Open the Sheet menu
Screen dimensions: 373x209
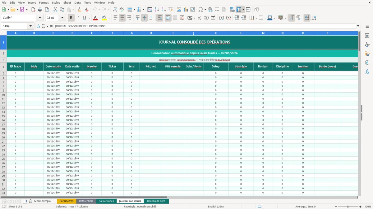point(67,2)
